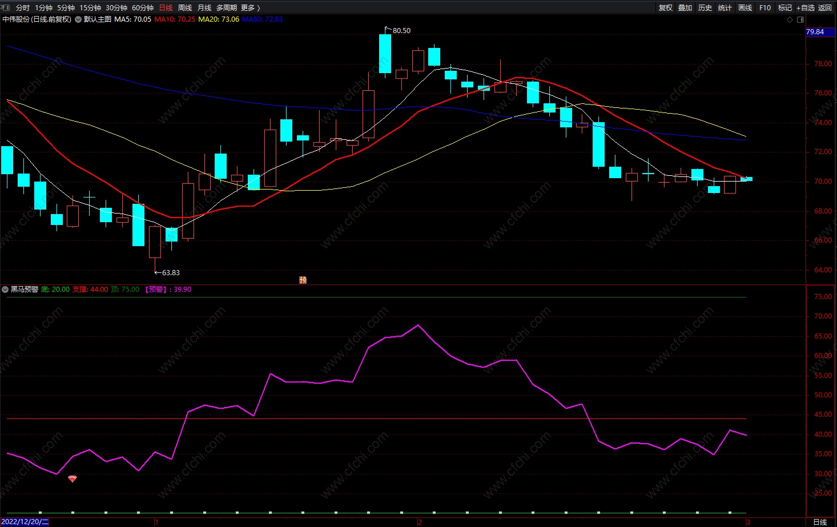Expand the 更多 periods menu
The width and height of the screenshot is (837, 527).
tap(250, 7)
